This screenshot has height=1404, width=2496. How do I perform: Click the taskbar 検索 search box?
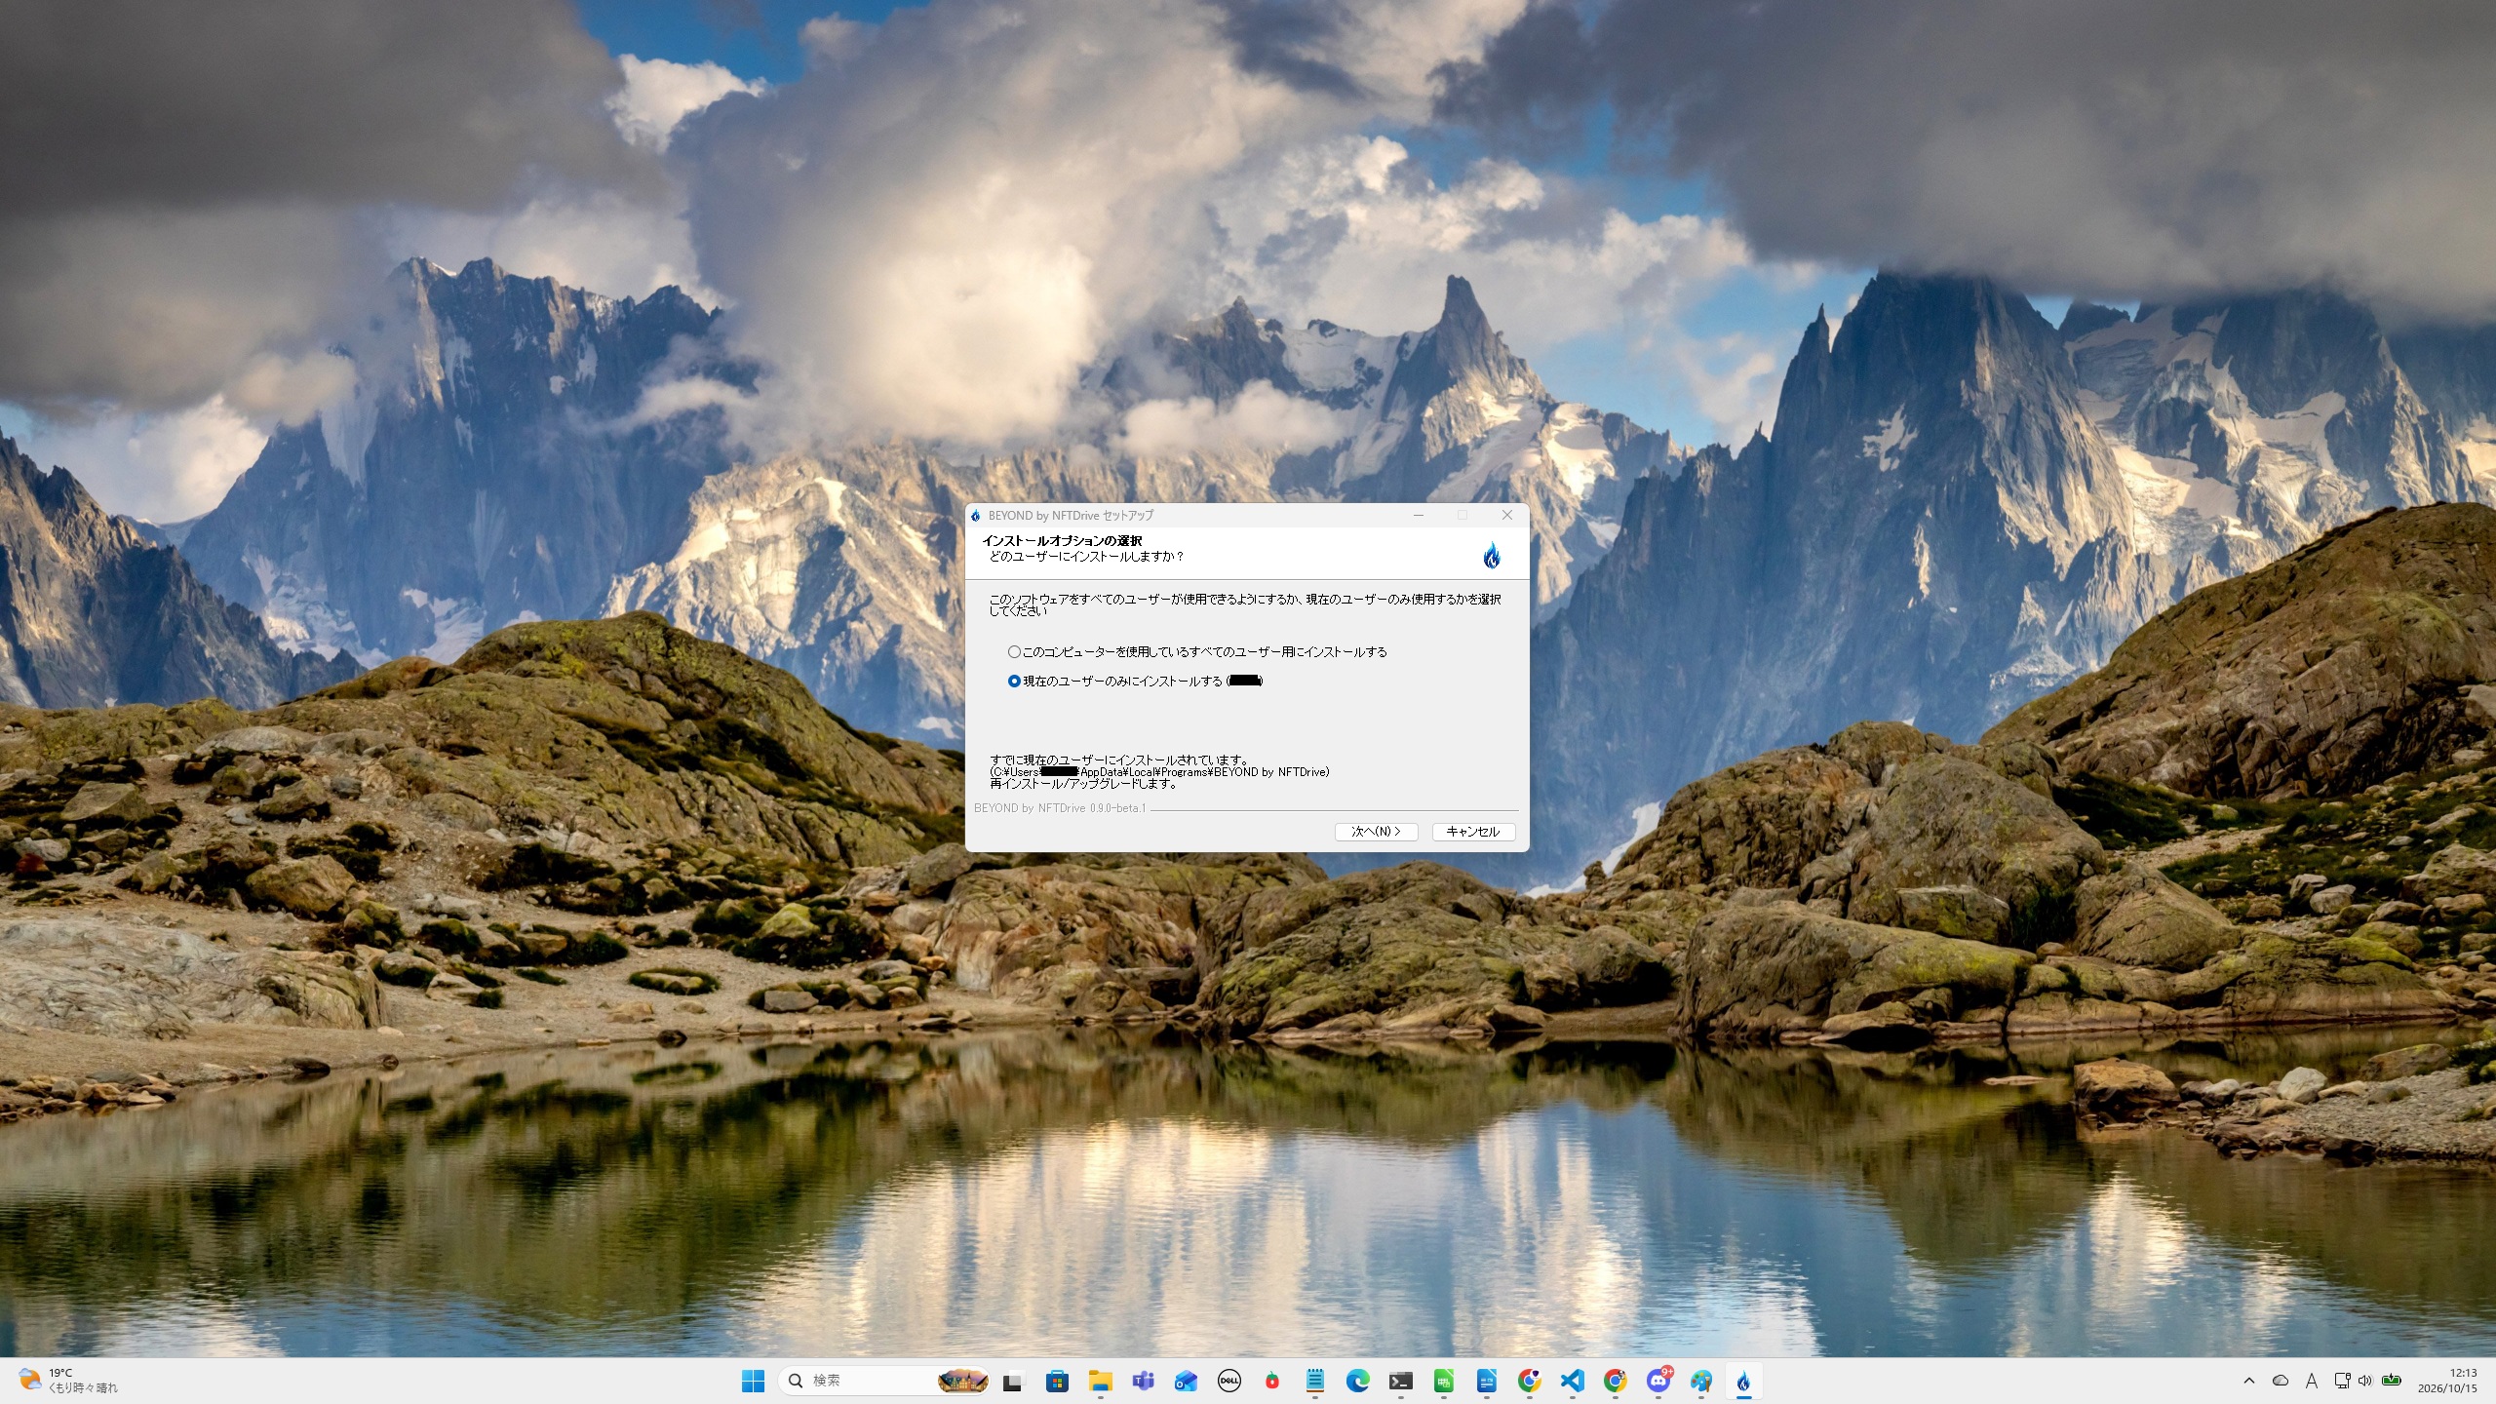point(885,1381)
